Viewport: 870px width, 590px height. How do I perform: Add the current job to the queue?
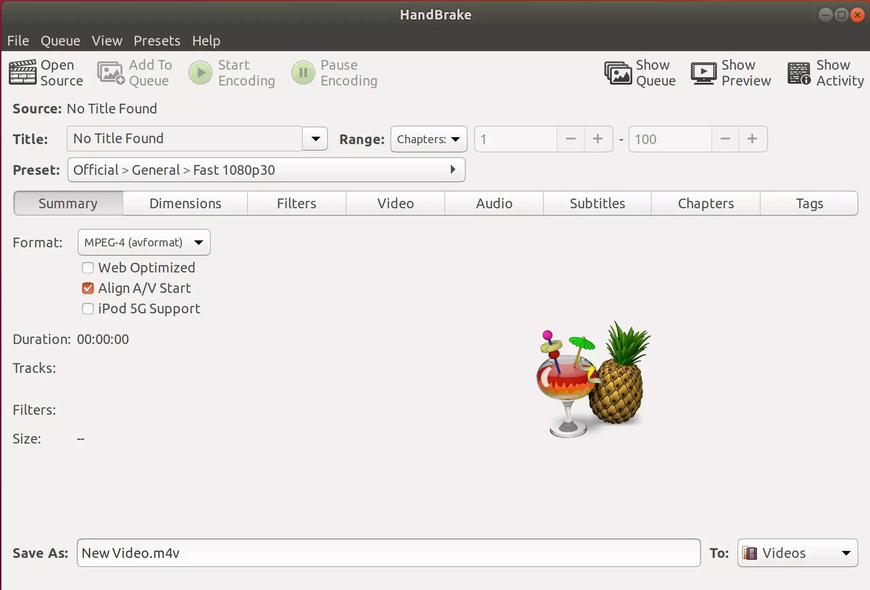[134, 73]
